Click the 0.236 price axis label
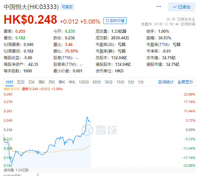The width and height of the screenshot is (200, 176). coord(8,130)
